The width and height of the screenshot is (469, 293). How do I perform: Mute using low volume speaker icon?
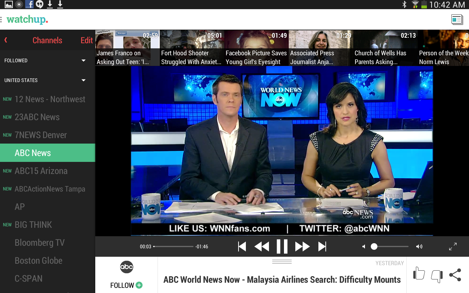tap(363, 246)
